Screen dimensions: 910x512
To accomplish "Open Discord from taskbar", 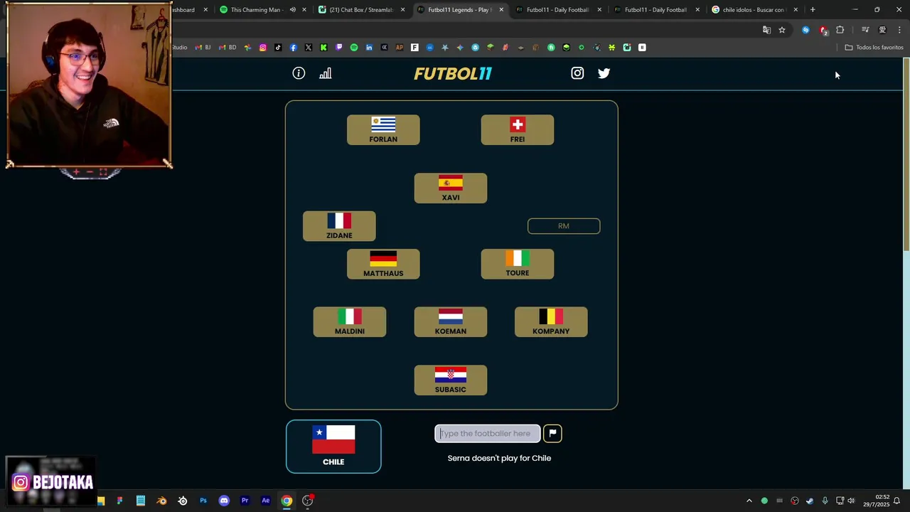I will [224, 501].
